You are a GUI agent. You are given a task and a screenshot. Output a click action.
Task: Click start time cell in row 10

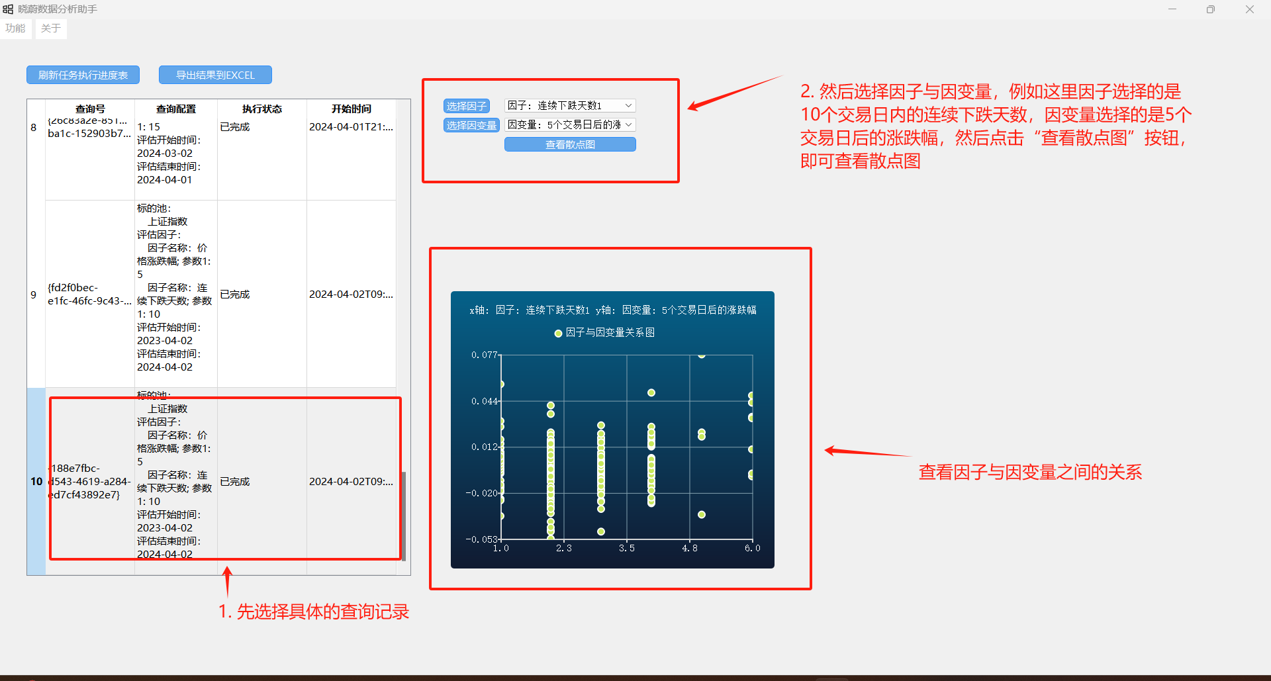point(352,481)
